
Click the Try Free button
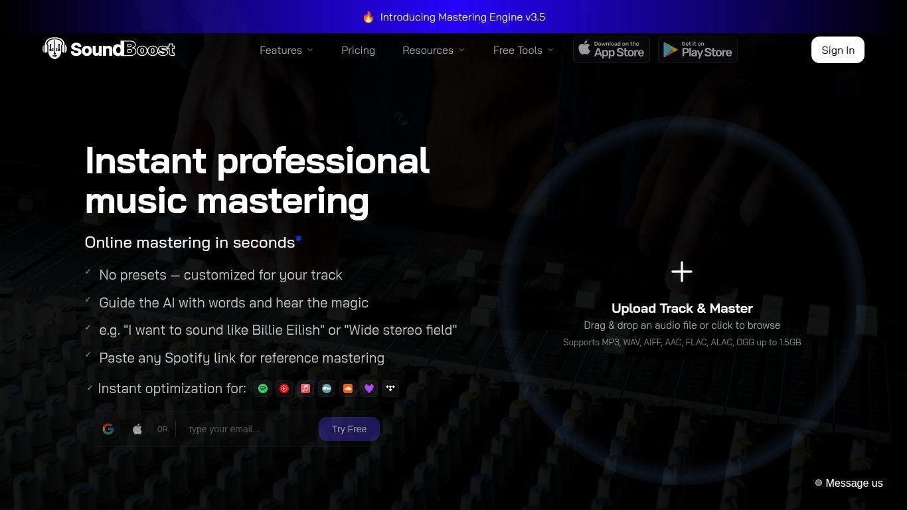(349, 429)
